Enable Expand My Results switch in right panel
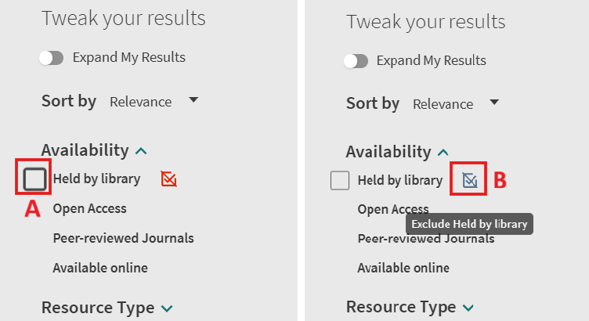Screen dimensions: 589x321 click(x=356, y=61)
